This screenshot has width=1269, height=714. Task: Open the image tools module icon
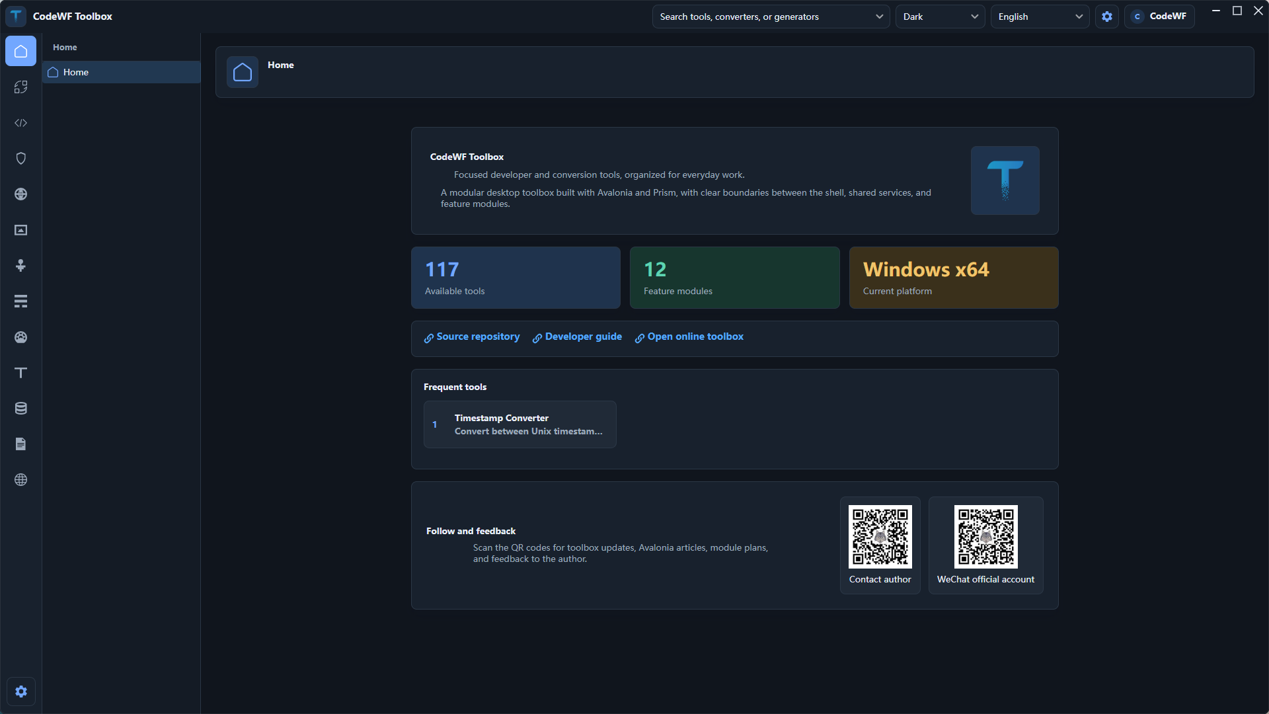[20, 230]
